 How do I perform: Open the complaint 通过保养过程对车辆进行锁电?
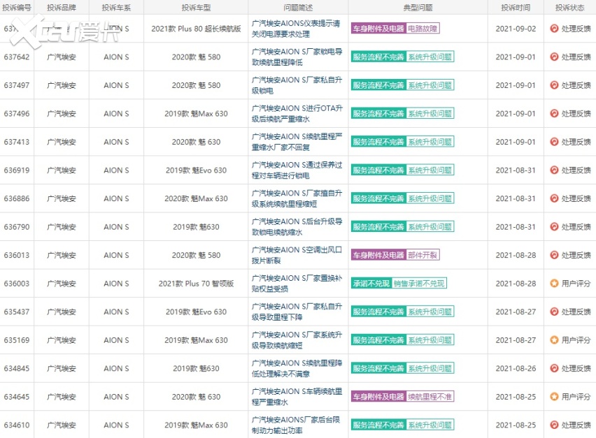pyautogui.click(x=297, y=170)
